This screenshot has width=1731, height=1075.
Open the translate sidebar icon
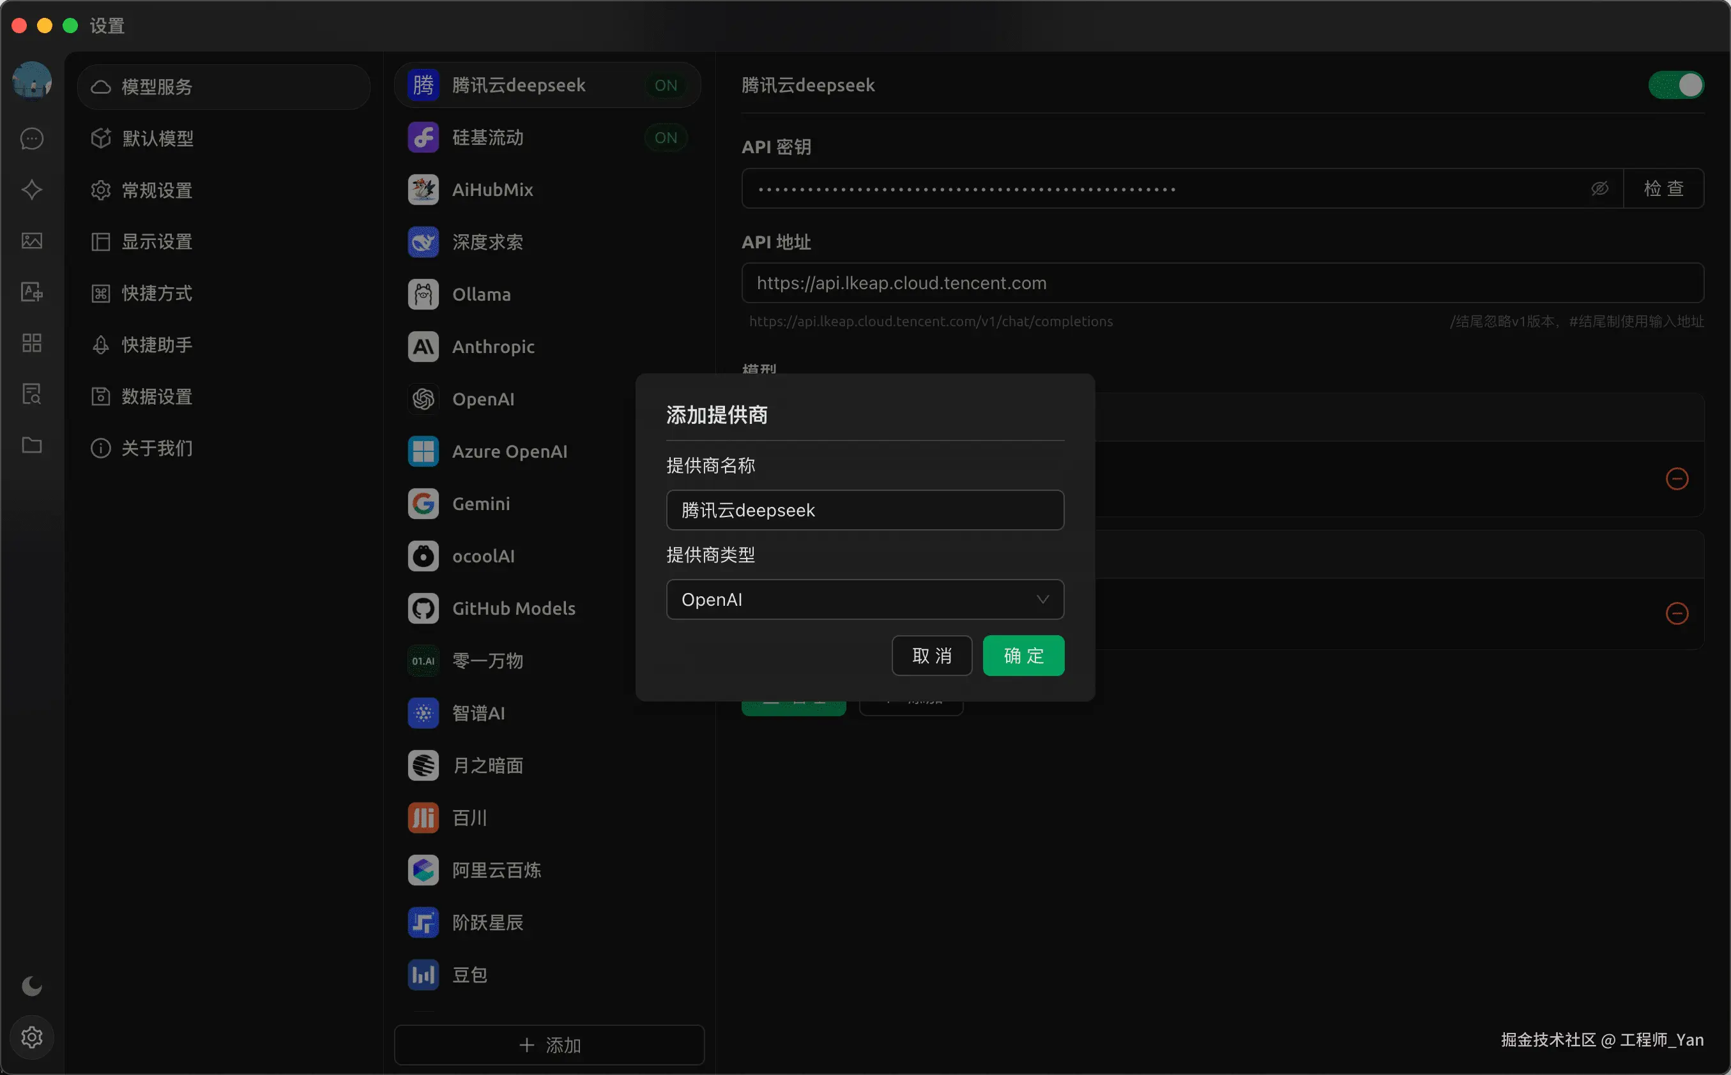click(x=32, y=292)
